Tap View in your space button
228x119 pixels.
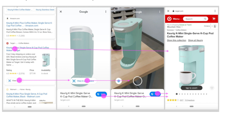84,81
